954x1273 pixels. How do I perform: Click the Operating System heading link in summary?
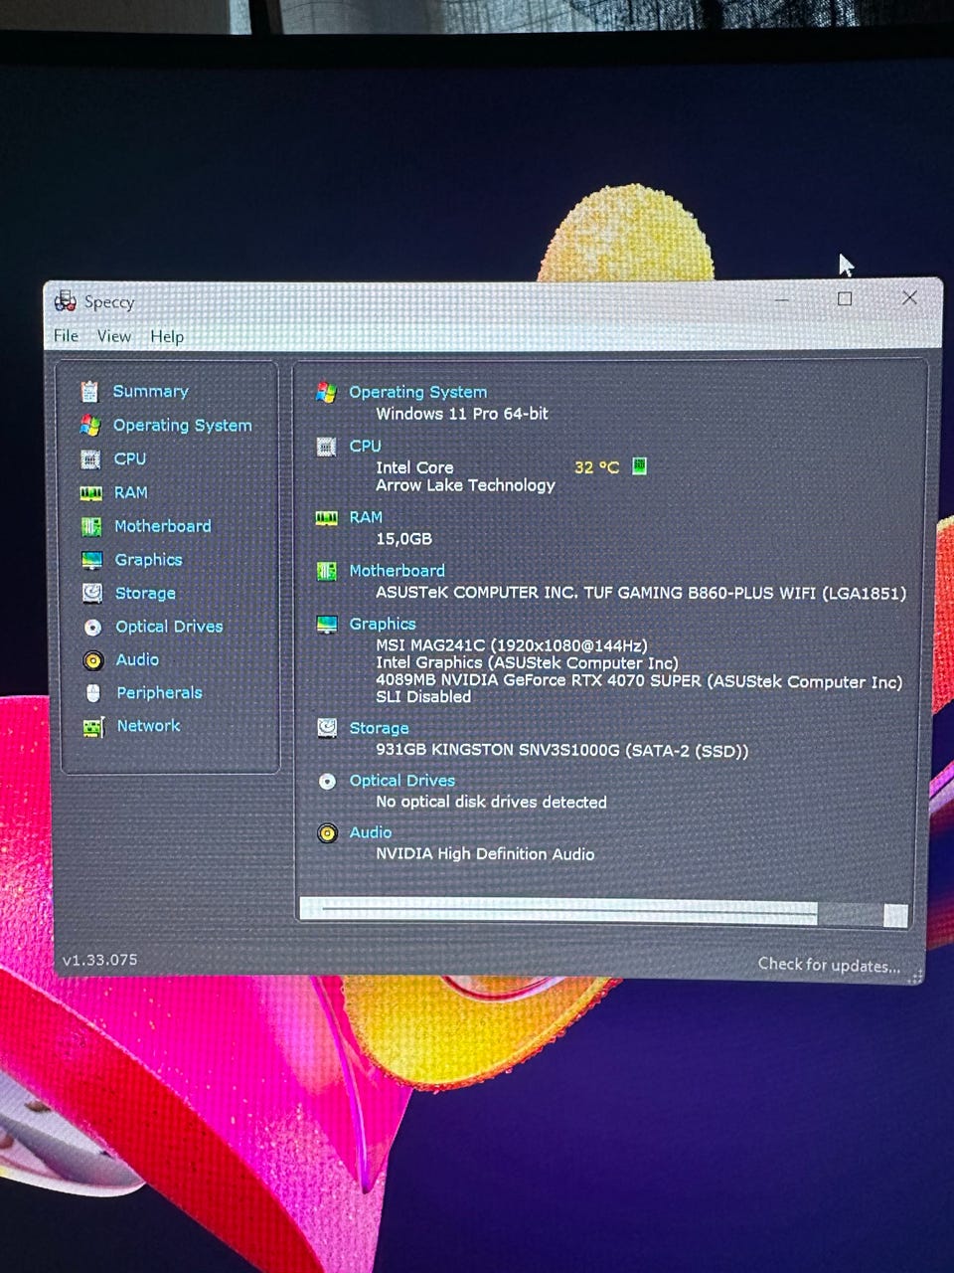[x=417, y=393]
